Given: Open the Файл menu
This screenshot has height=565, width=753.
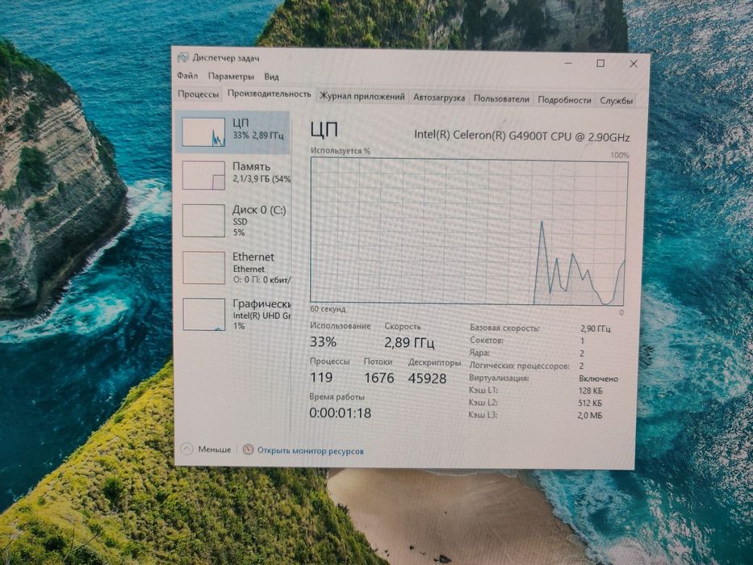Looking at the screenshot, I should click(187, 75).
